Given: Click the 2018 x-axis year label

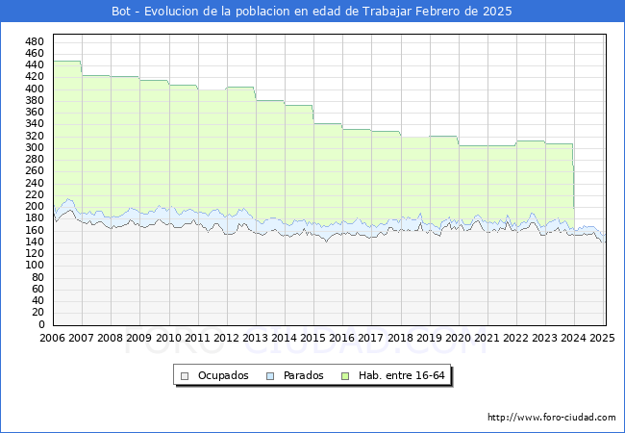Looking at the screenshot, I should (400, 338).
